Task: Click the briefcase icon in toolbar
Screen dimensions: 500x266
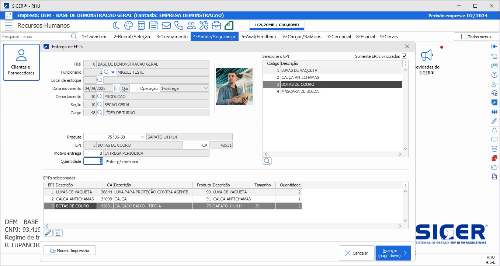Action: pos(216,25)
